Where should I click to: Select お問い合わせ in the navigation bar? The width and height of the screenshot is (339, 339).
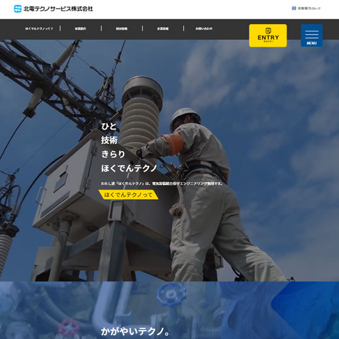204,28
